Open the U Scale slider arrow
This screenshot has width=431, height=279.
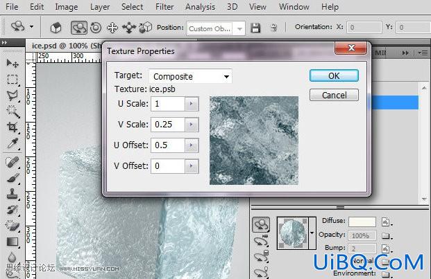pos(192,104)
